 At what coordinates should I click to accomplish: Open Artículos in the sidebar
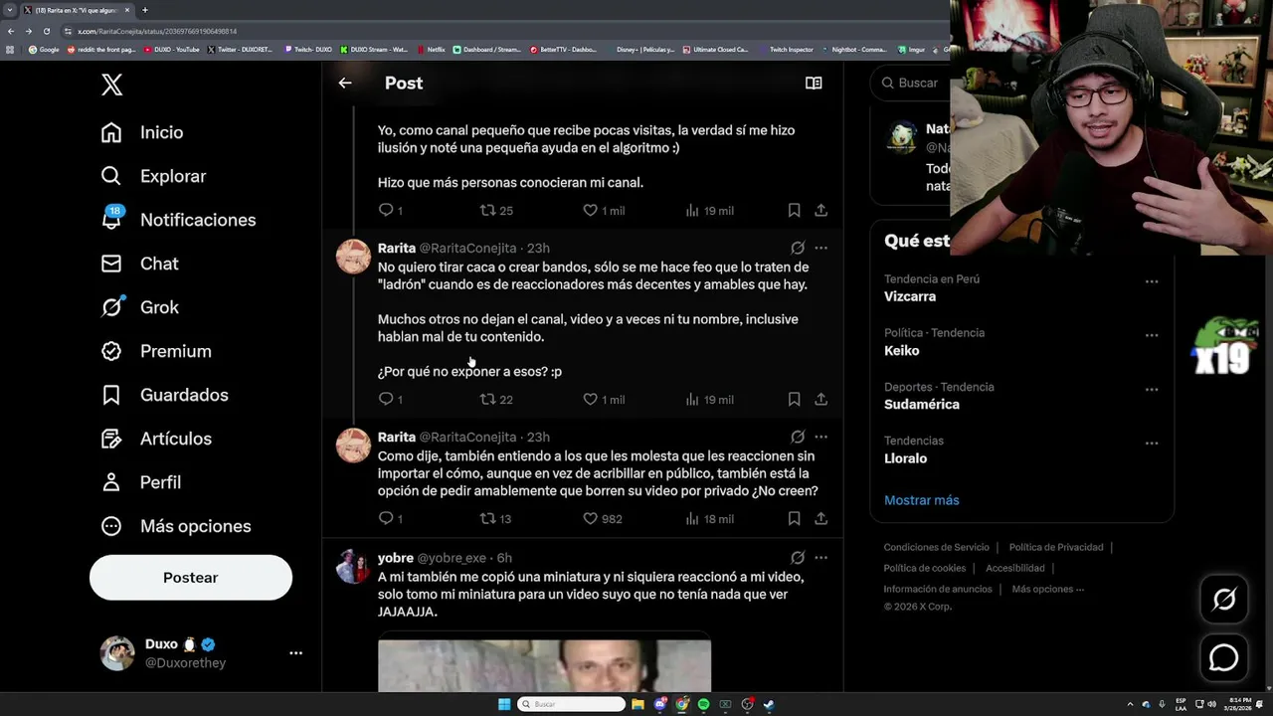(x=155, y=439)
